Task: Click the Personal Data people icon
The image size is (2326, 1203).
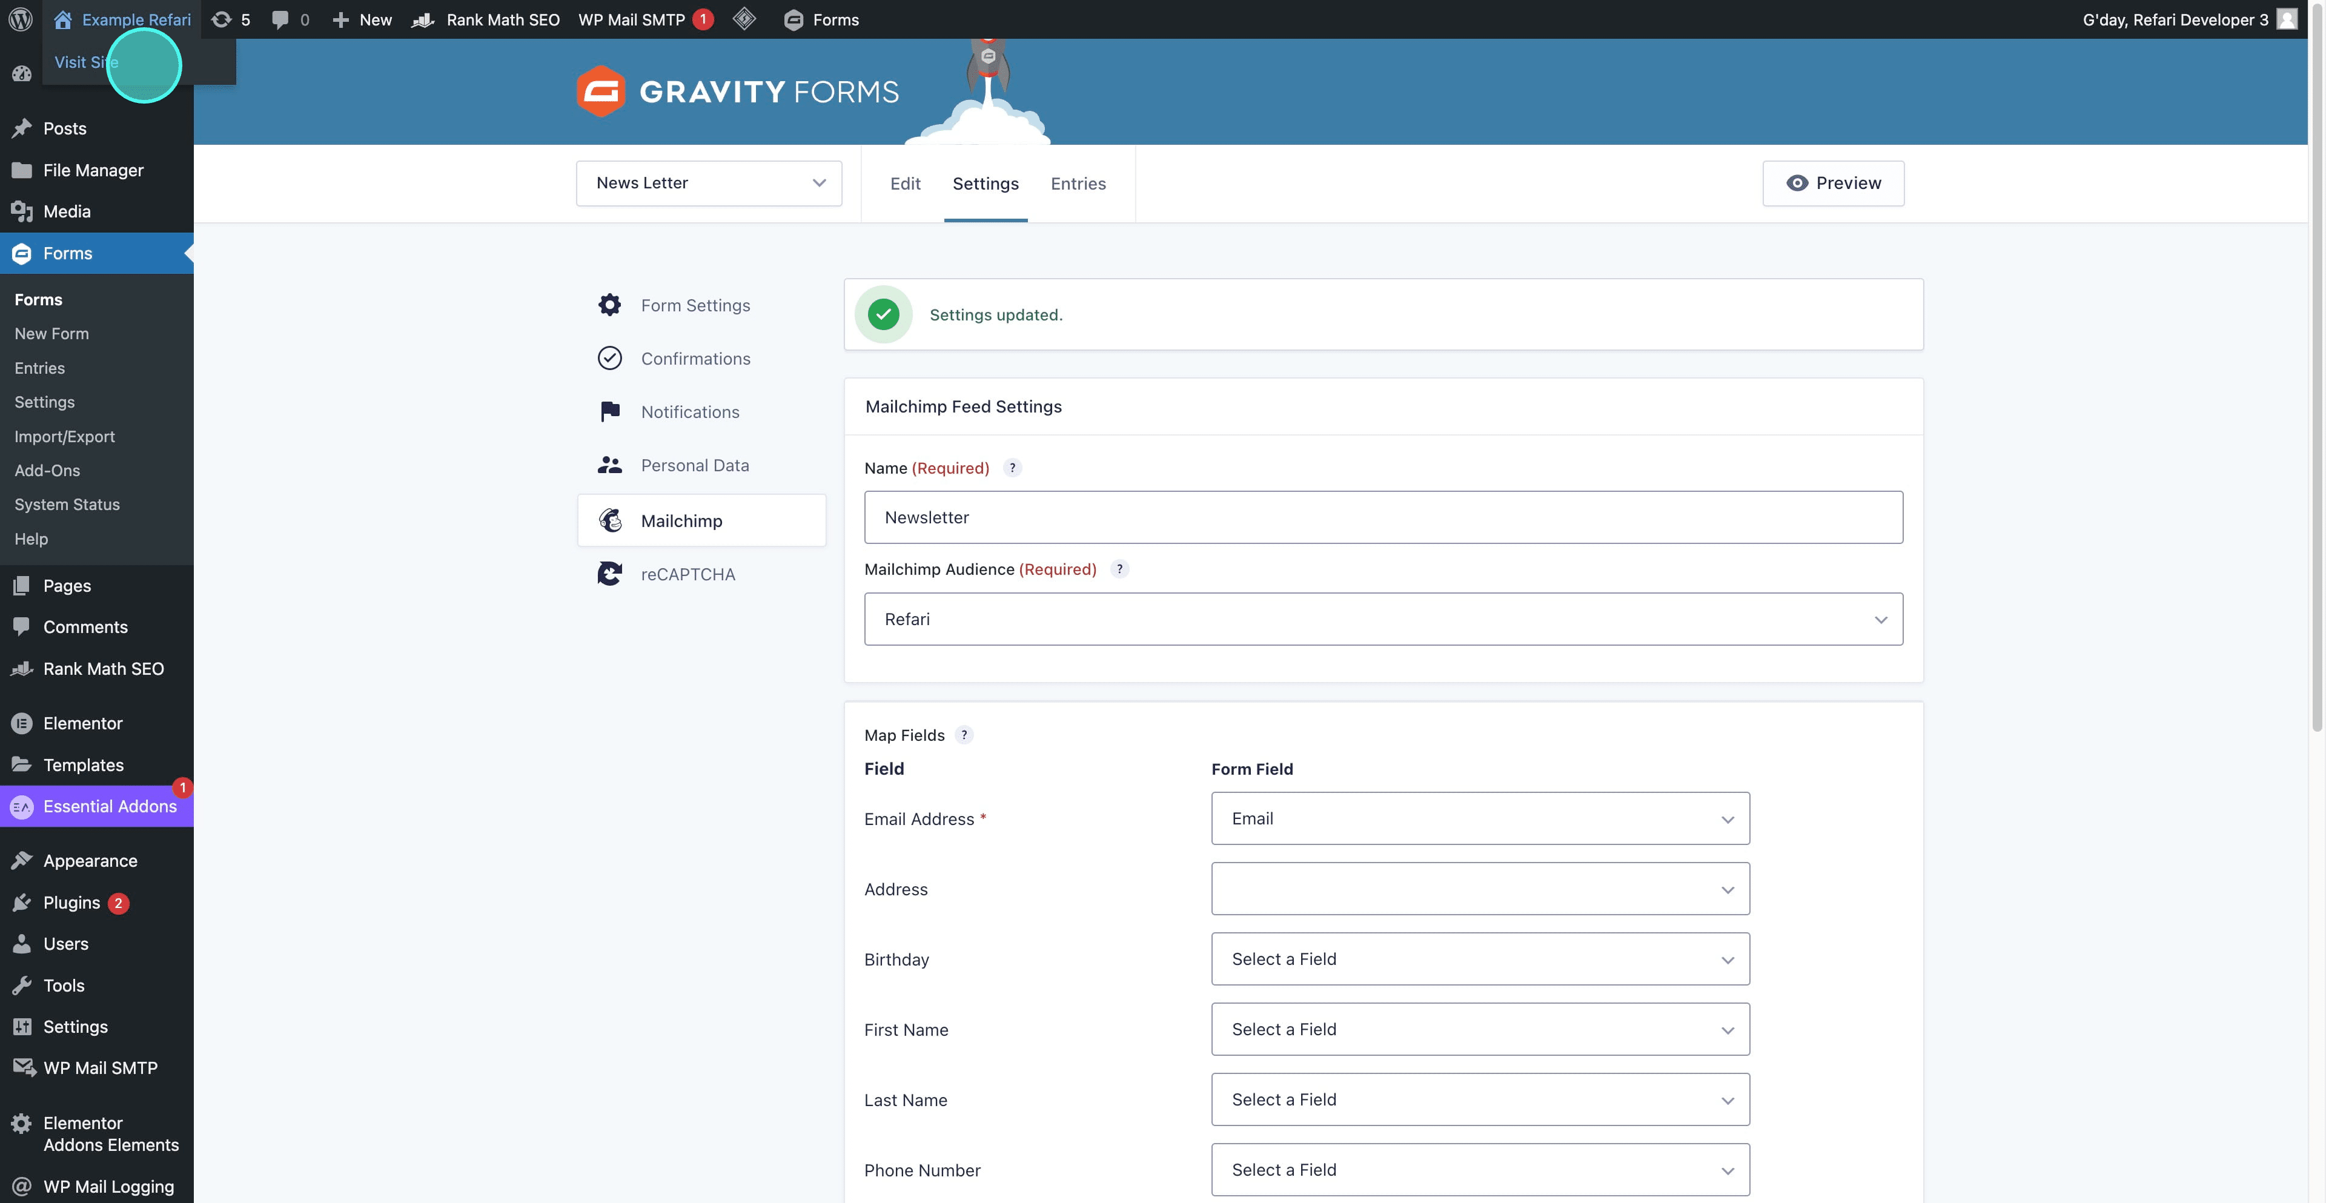Action: point(609,465)
